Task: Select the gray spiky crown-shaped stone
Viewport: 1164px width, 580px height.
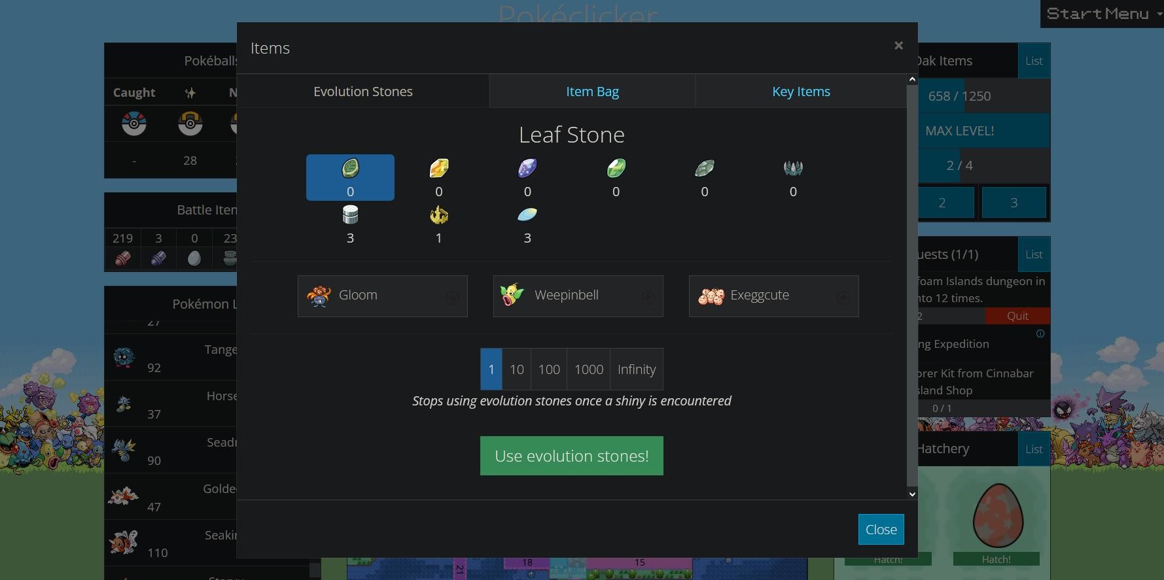Action: tap(792, 169)
